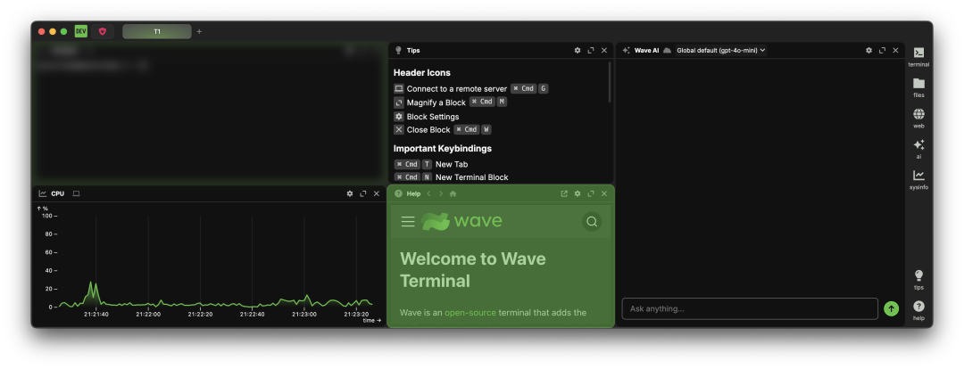This screenshot has width=964, height=369.
Task: Click 'Block Settings' tip text
Action: pos(433,117)
